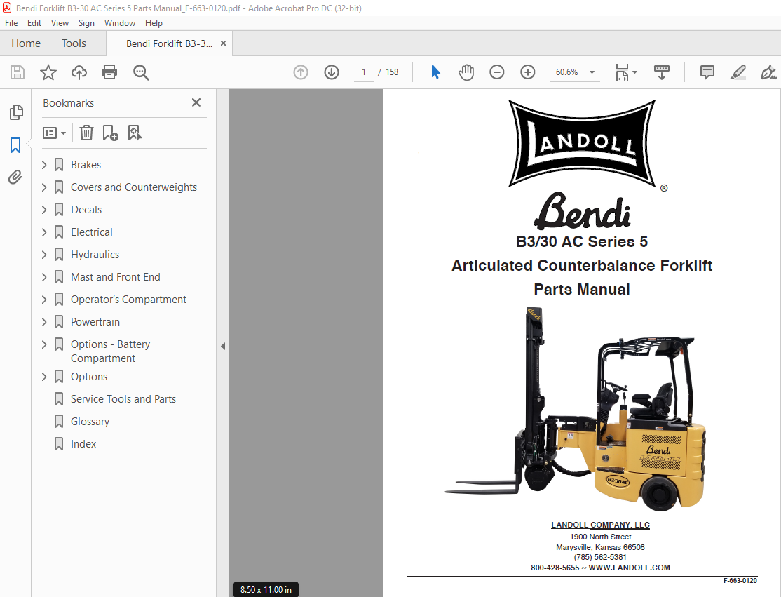Expand Mast and Front End bookmark
Image resolution: width=781 pixels, height=597 pixels.
[44, 276]
